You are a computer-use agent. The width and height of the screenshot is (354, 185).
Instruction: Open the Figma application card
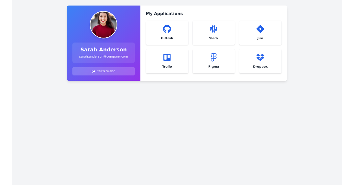coord(214,61)
